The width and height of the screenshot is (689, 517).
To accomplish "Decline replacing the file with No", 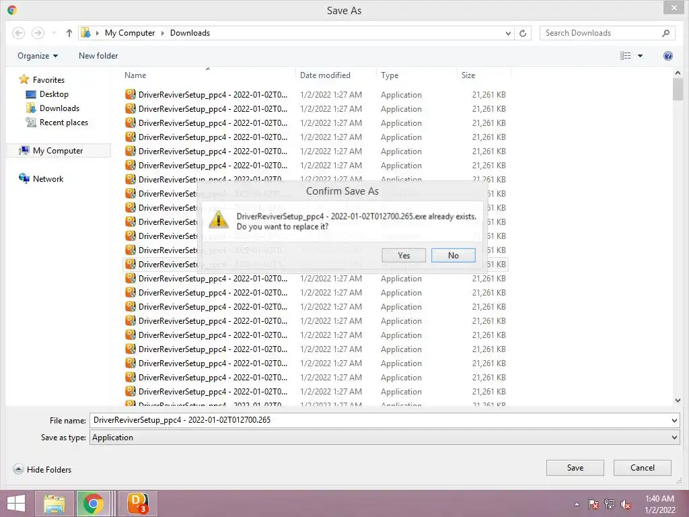I will (453, 255).
